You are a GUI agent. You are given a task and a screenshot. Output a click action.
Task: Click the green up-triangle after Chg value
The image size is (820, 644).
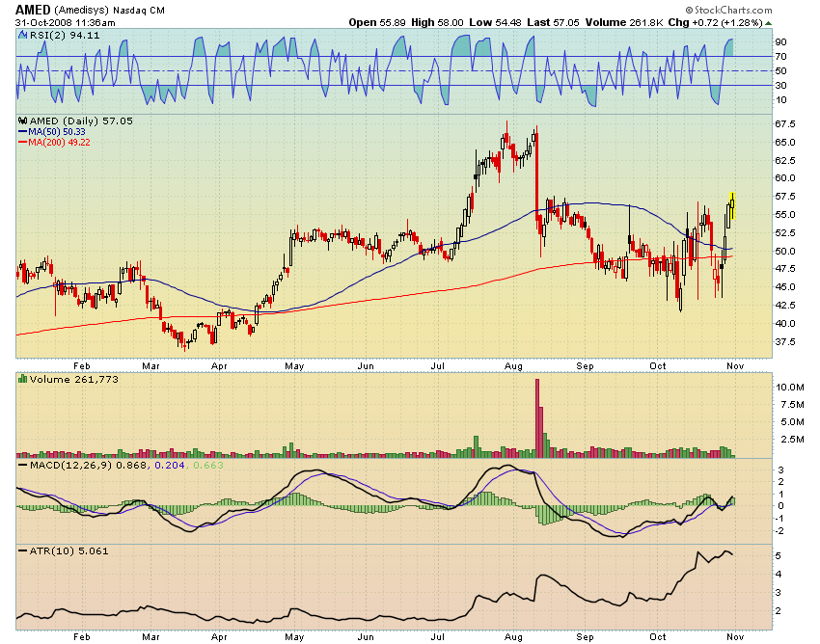coord(768,23)
